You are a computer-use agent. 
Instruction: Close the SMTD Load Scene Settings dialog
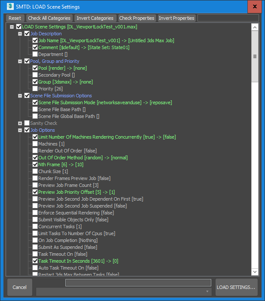point(255,6)
